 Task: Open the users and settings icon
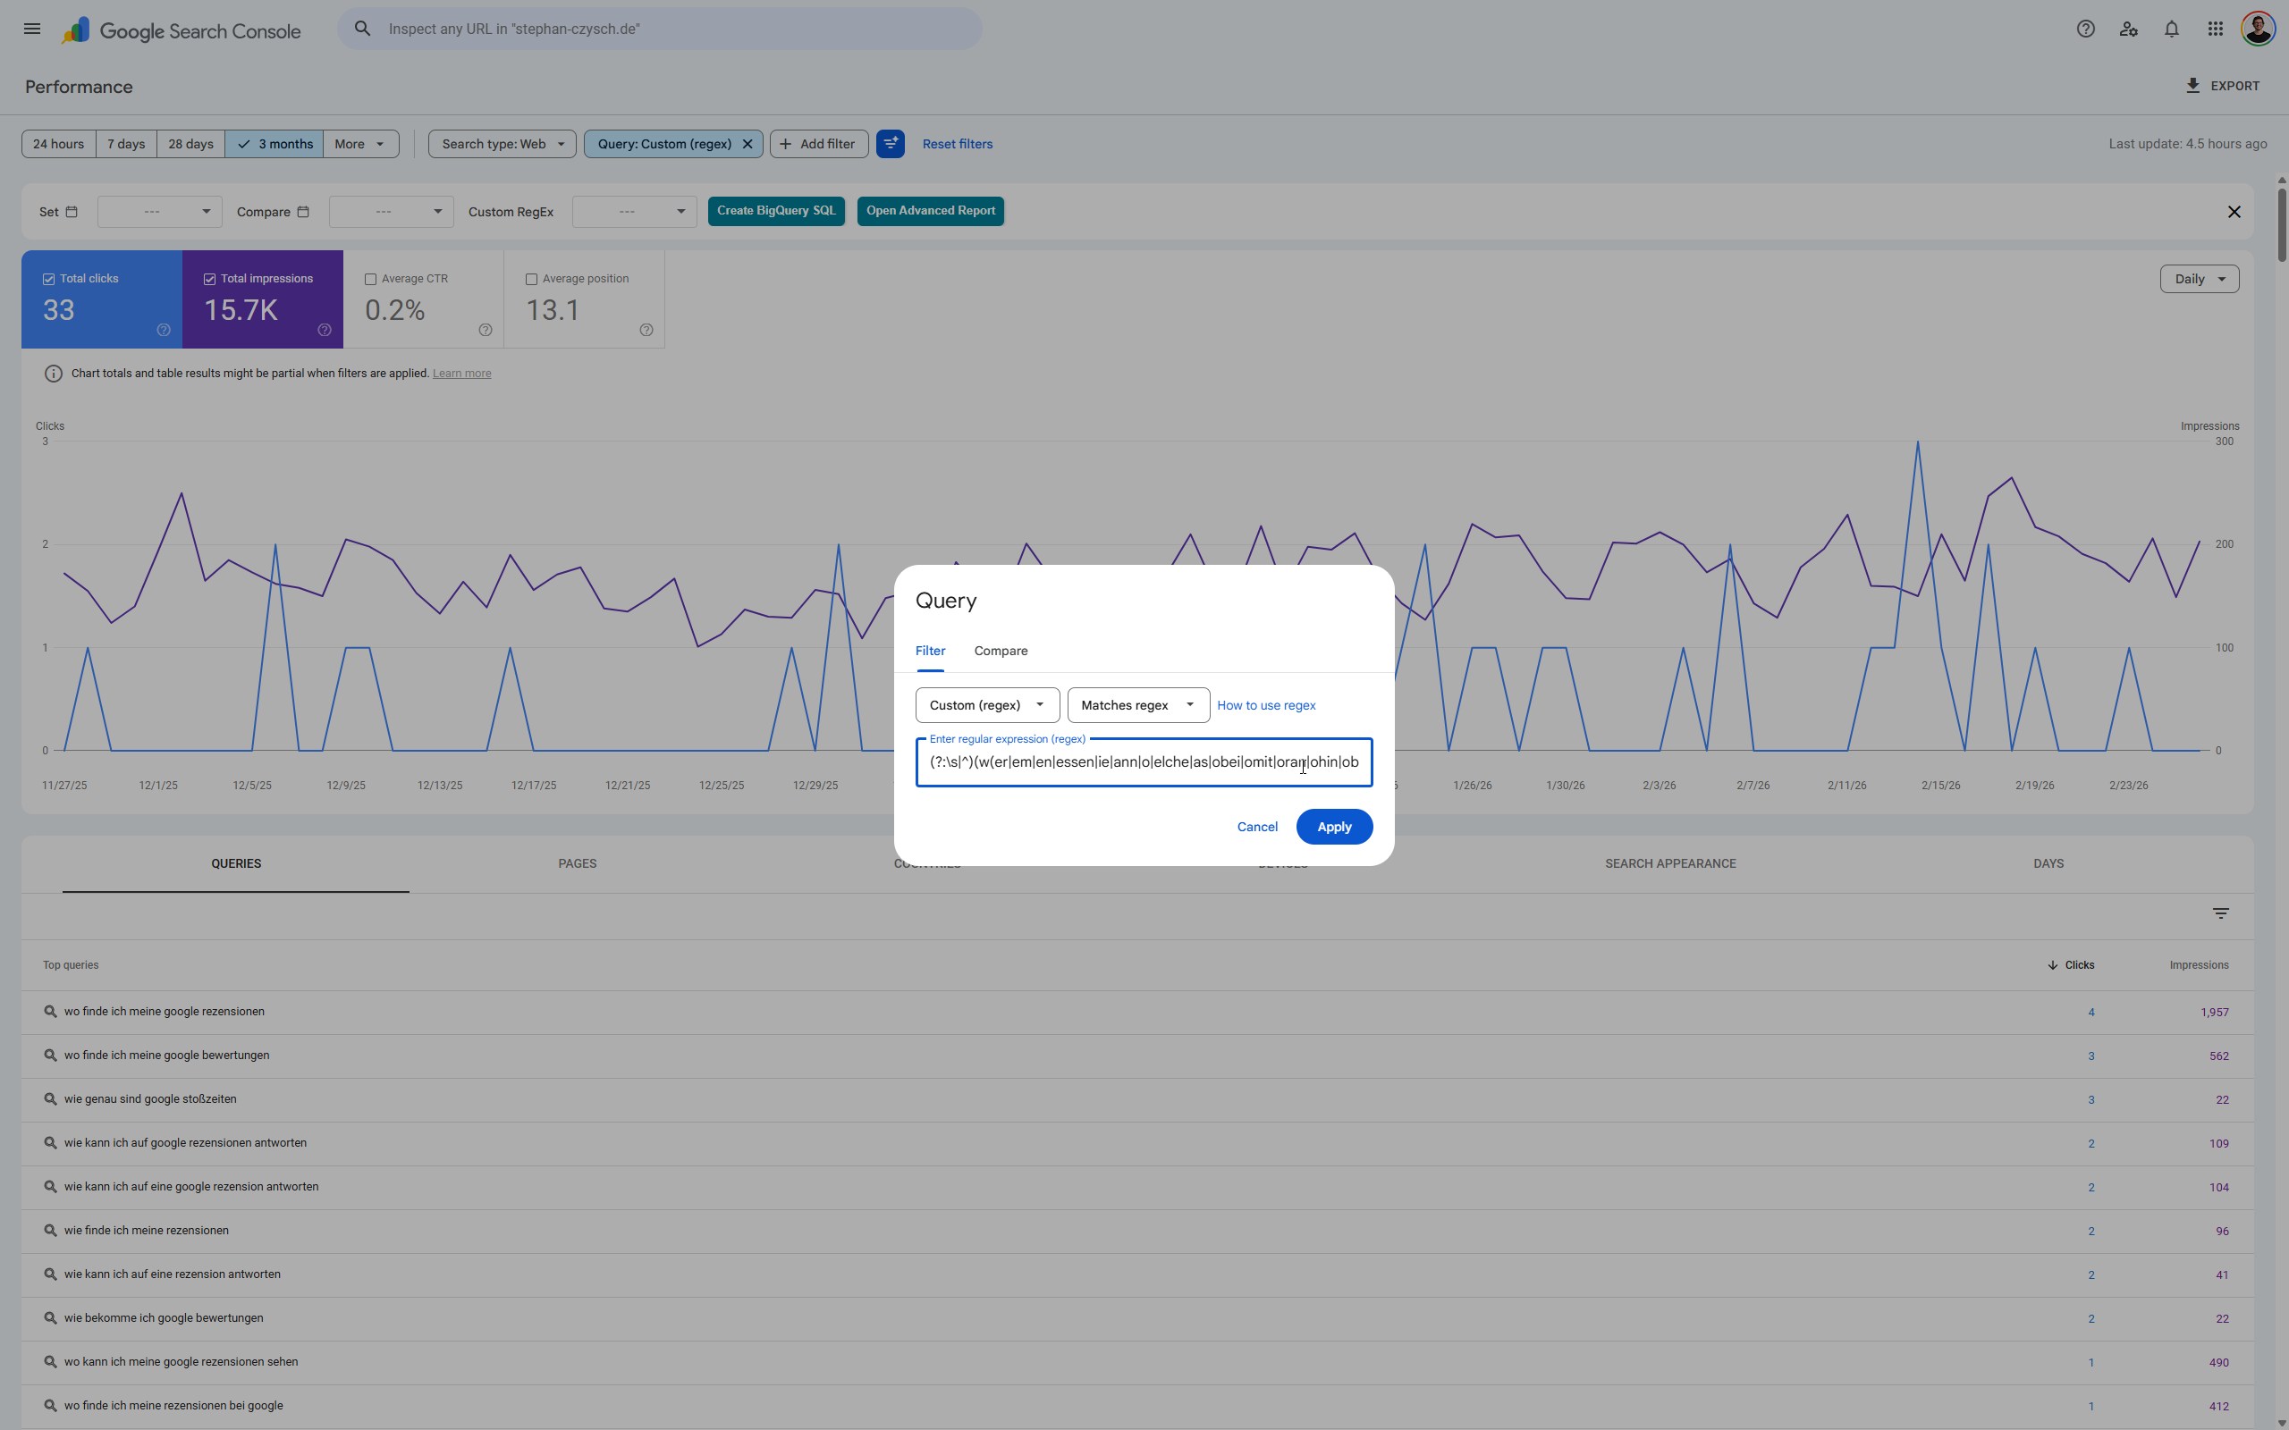pyautogui.click(x=2128, y=29)
